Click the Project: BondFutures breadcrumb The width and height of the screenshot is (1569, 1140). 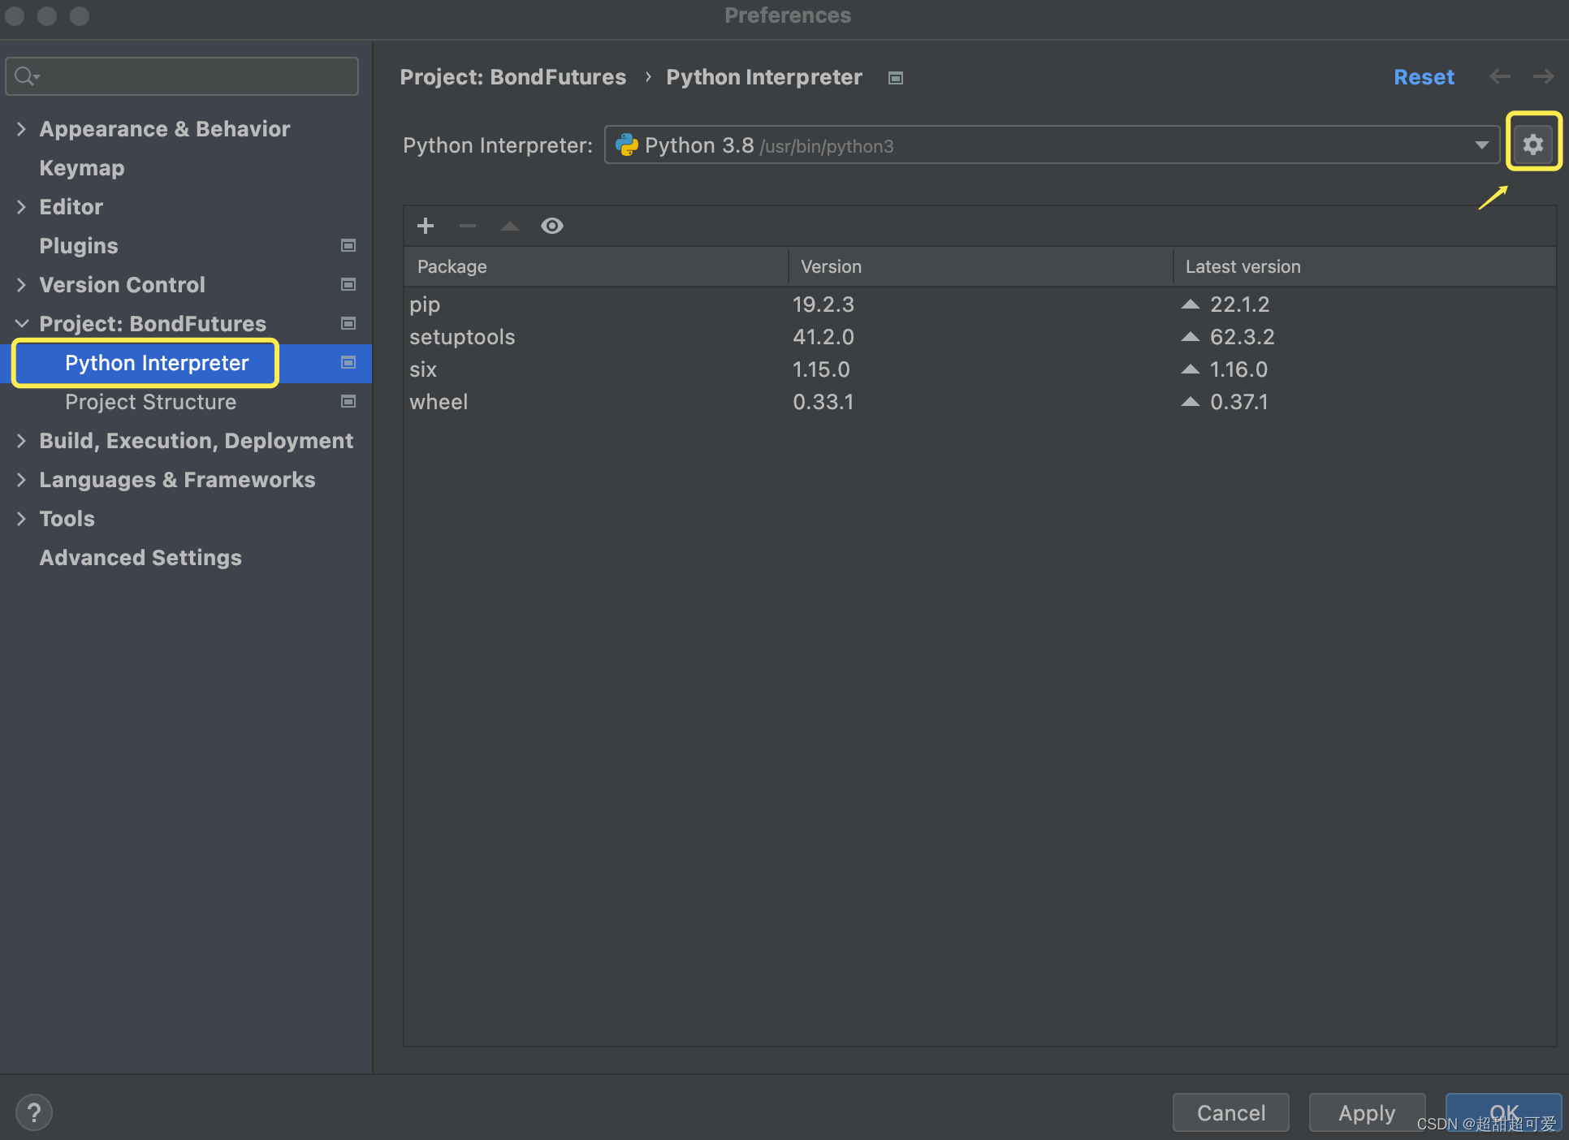pyautogui.click(x=513, y=77)
